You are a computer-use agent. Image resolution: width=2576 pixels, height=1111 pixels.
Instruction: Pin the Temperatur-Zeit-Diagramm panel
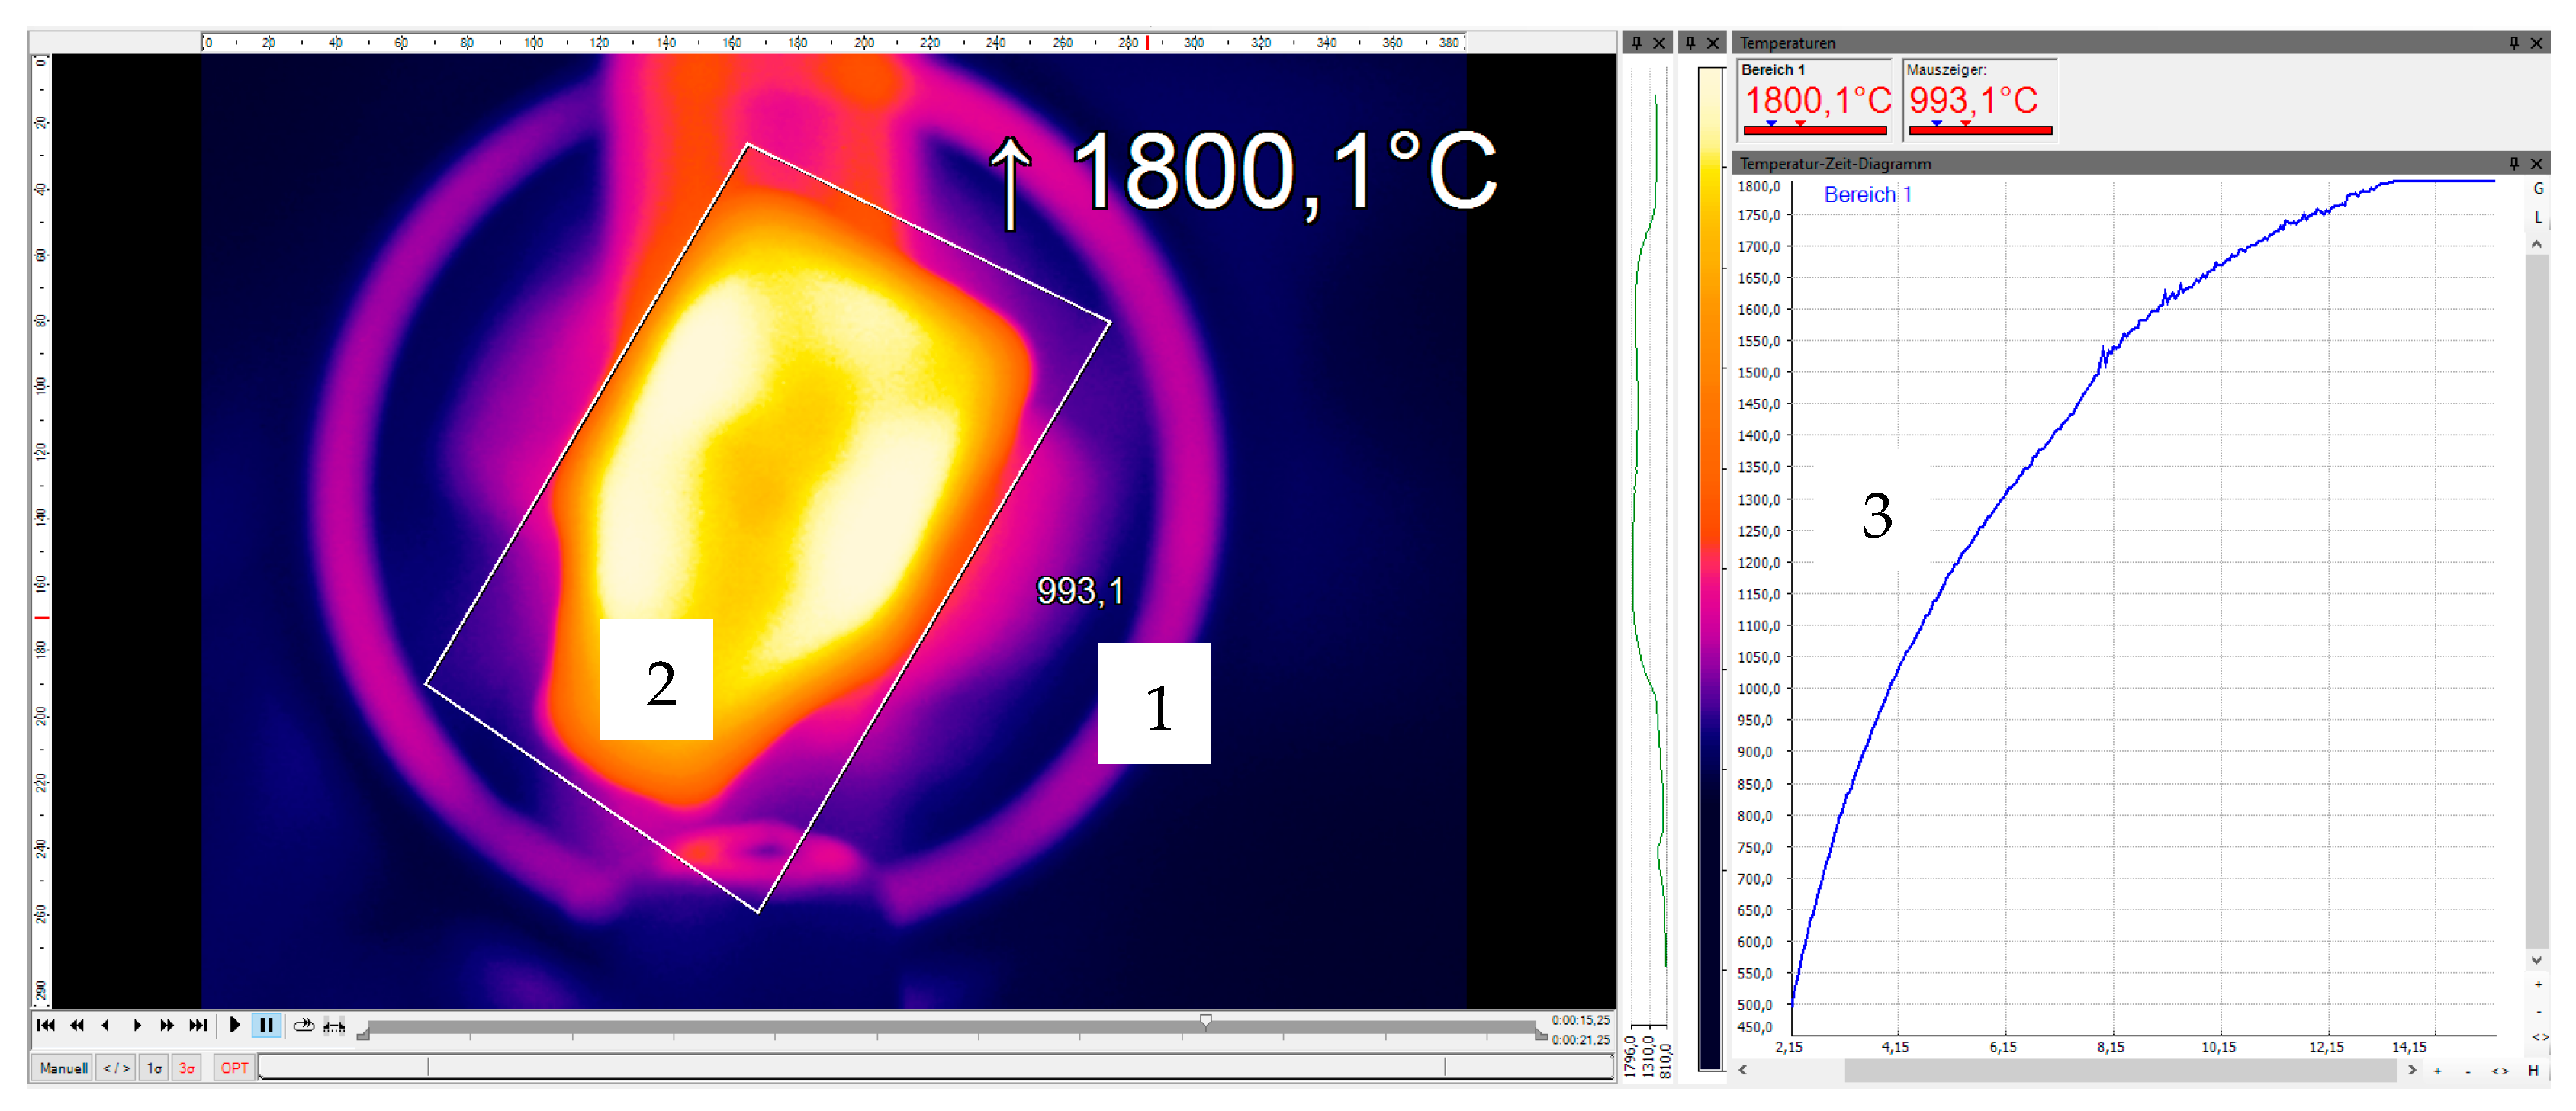point(2513,163)
